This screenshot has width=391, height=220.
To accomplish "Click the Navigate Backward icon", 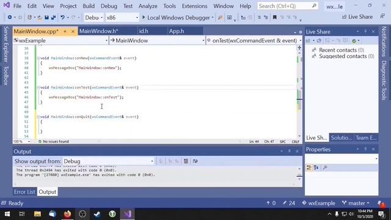I will click(10, 18).
